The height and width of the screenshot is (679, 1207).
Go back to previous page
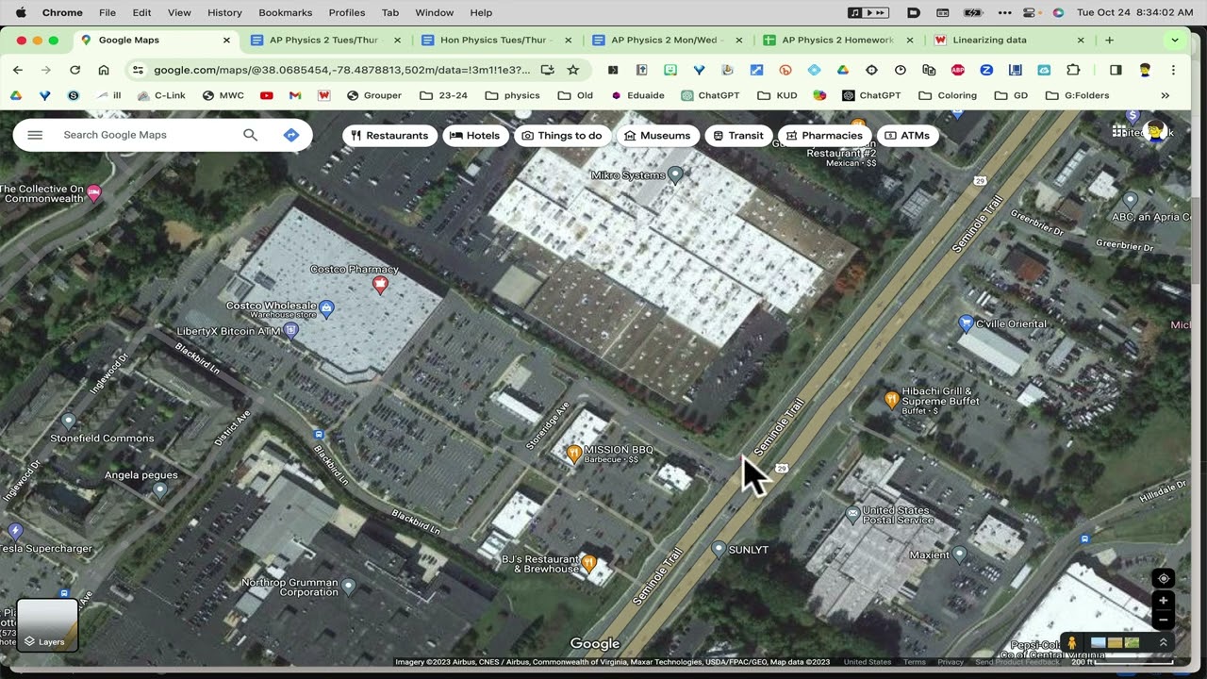(18, 70)
